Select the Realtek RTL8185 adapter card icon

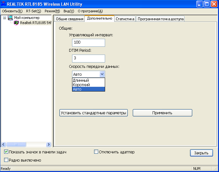coord(16,22)
